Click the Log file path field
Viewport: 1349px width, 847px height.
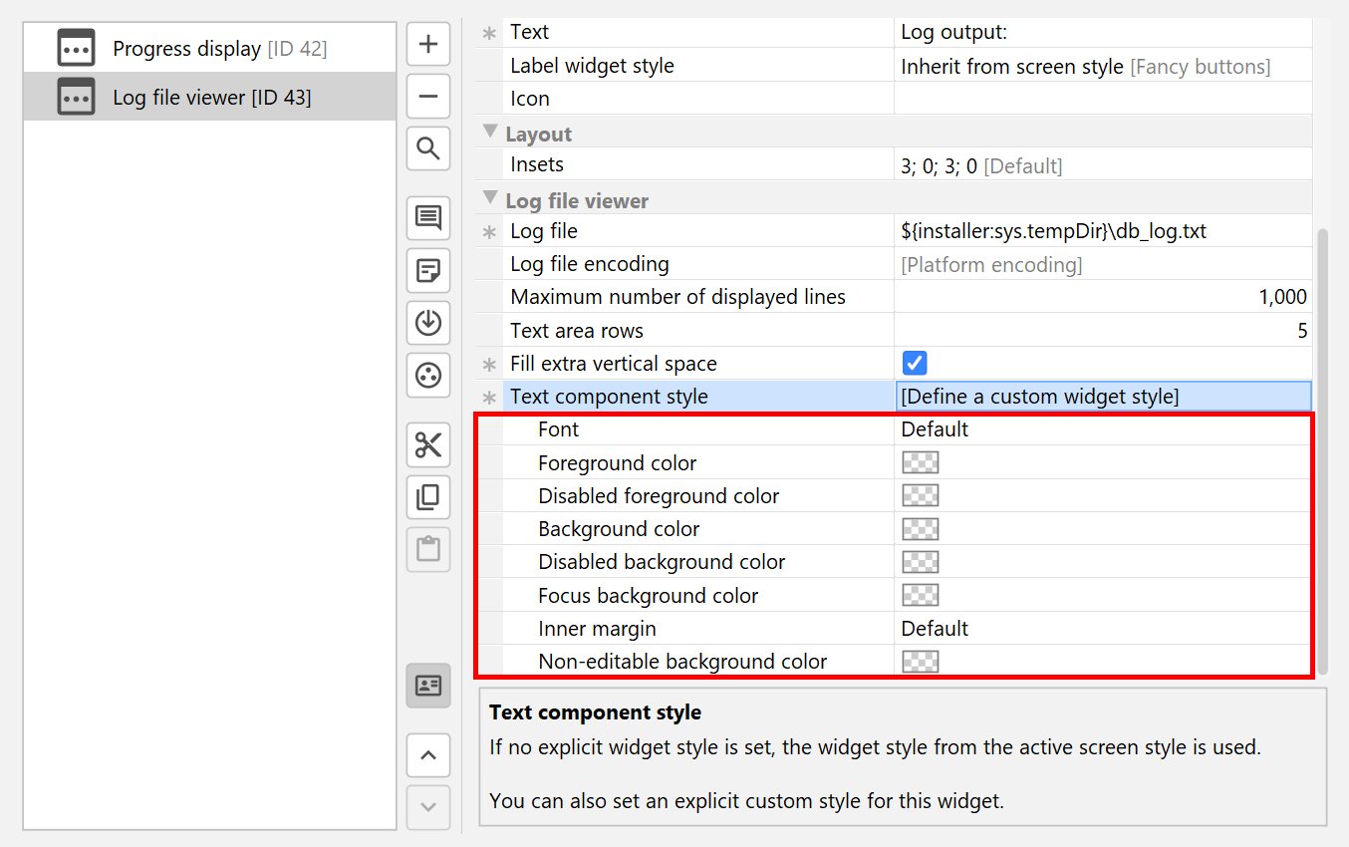tap(1103, 231)
